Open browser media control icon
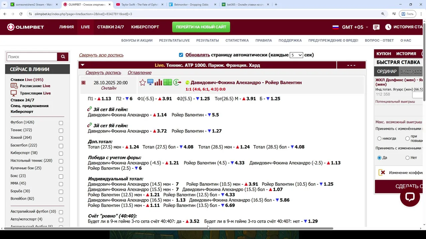 [x=394, y=14]
